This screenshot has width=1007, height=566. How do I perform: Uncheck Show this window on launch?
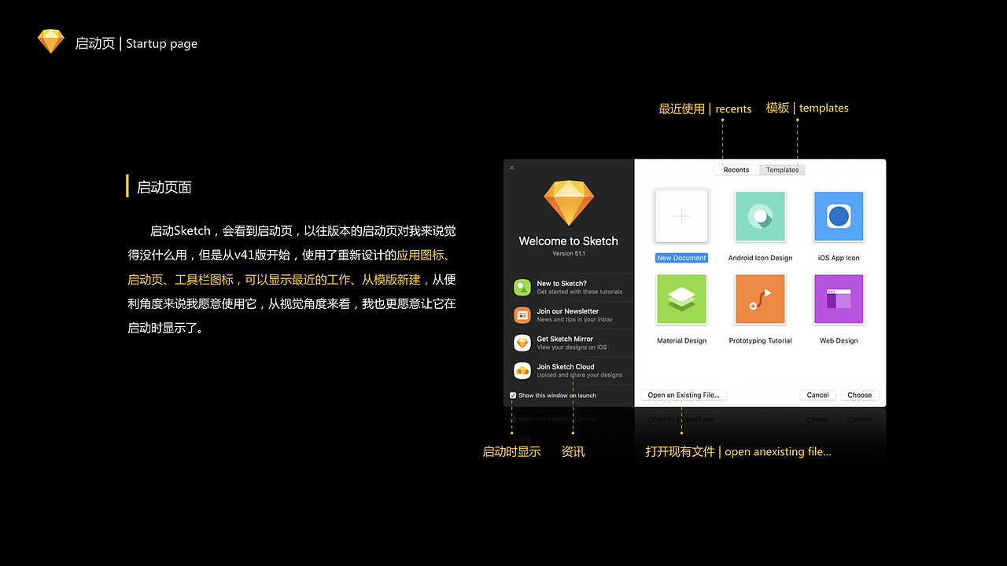click(x=512, y=395)
